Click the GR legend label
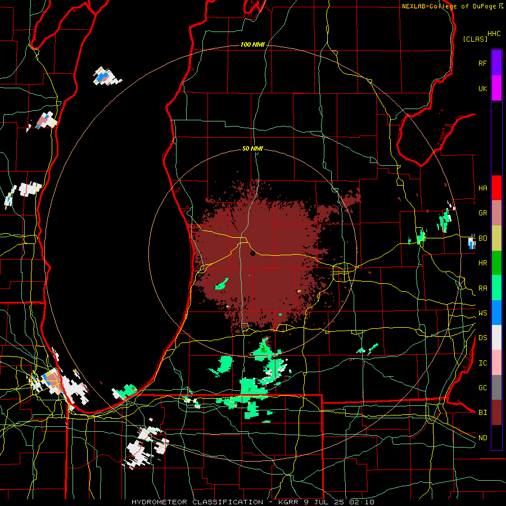This screenshot has height=506, width=506. (482, 213)
